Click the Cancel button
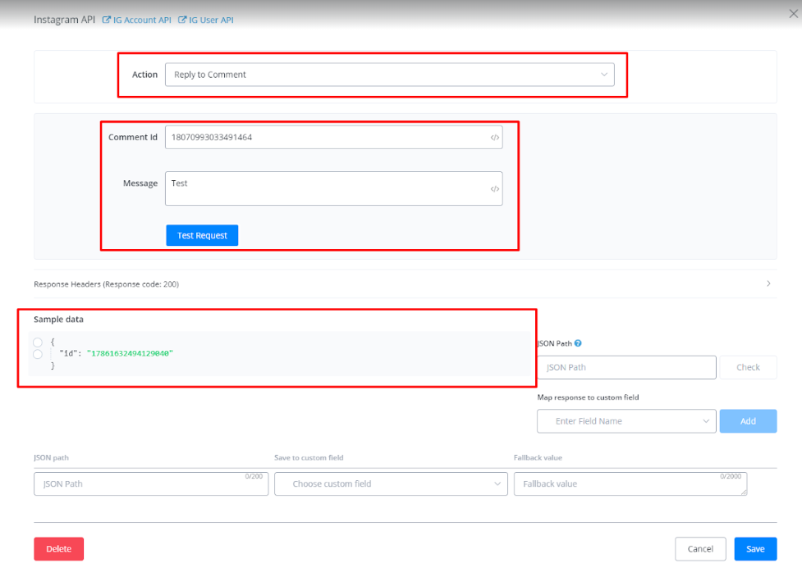 [x=700, y=549]
